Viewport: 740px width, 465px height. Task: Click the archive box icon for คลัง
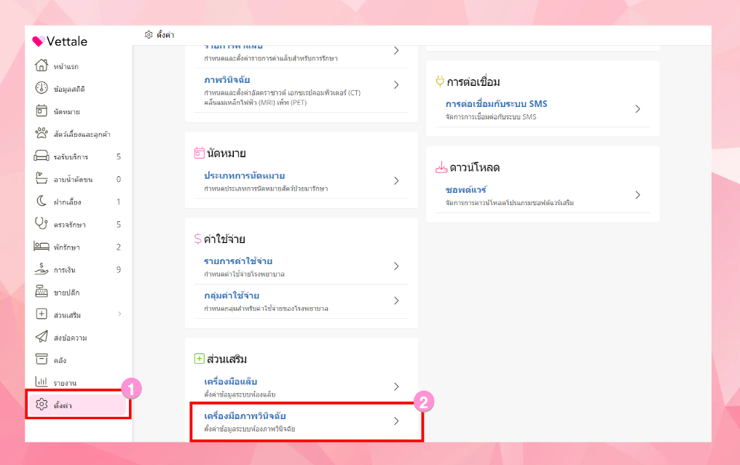pos(42,359)
